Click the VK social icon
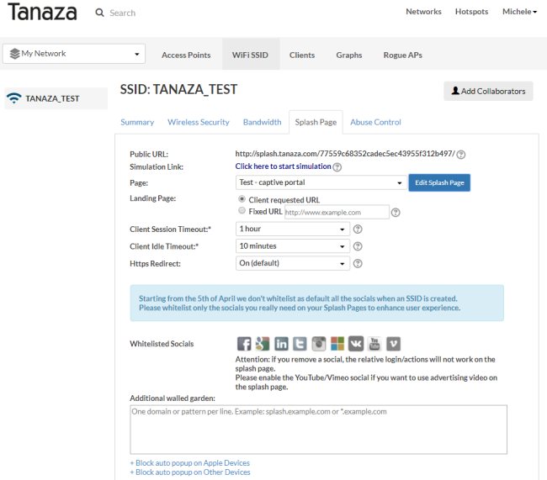The image size is (547, 480). (x=356, y=344)
